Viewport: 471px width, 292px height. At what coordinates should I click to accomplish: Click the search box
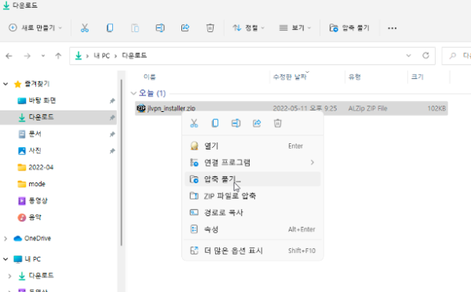[x=456, y=56]
